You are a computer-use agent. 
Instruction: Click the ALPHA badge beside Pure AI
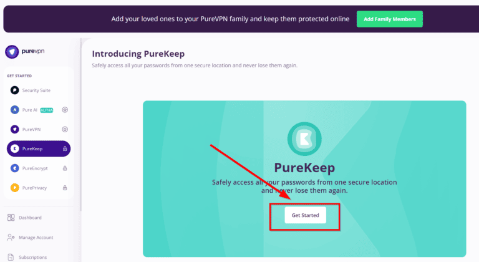[47, 110]
